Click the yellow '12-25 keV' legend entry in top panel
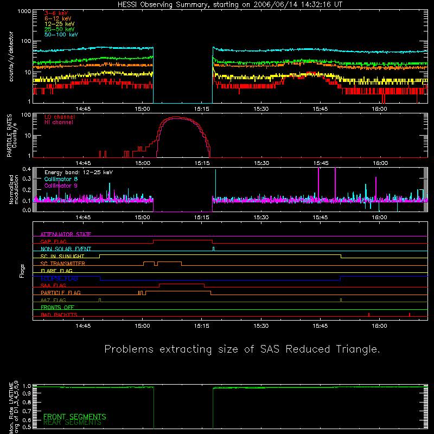This screenshot has height=434, width=434. point(59,24)
